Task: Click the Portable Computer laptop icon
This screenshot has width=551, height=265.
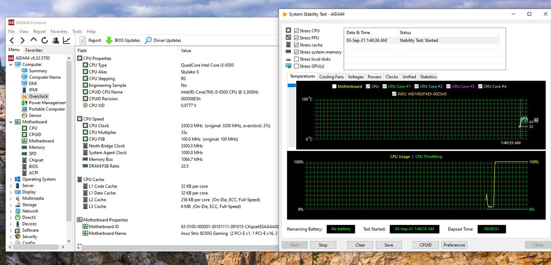Action: [25, 109]
